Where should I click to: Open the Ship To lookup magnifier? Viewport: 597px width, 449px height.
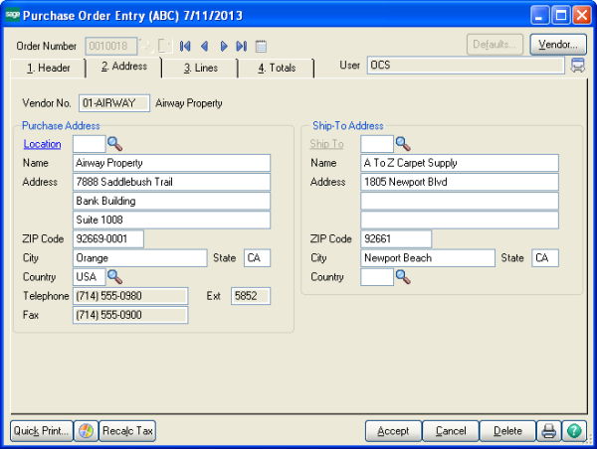click(x=402, y=144)
